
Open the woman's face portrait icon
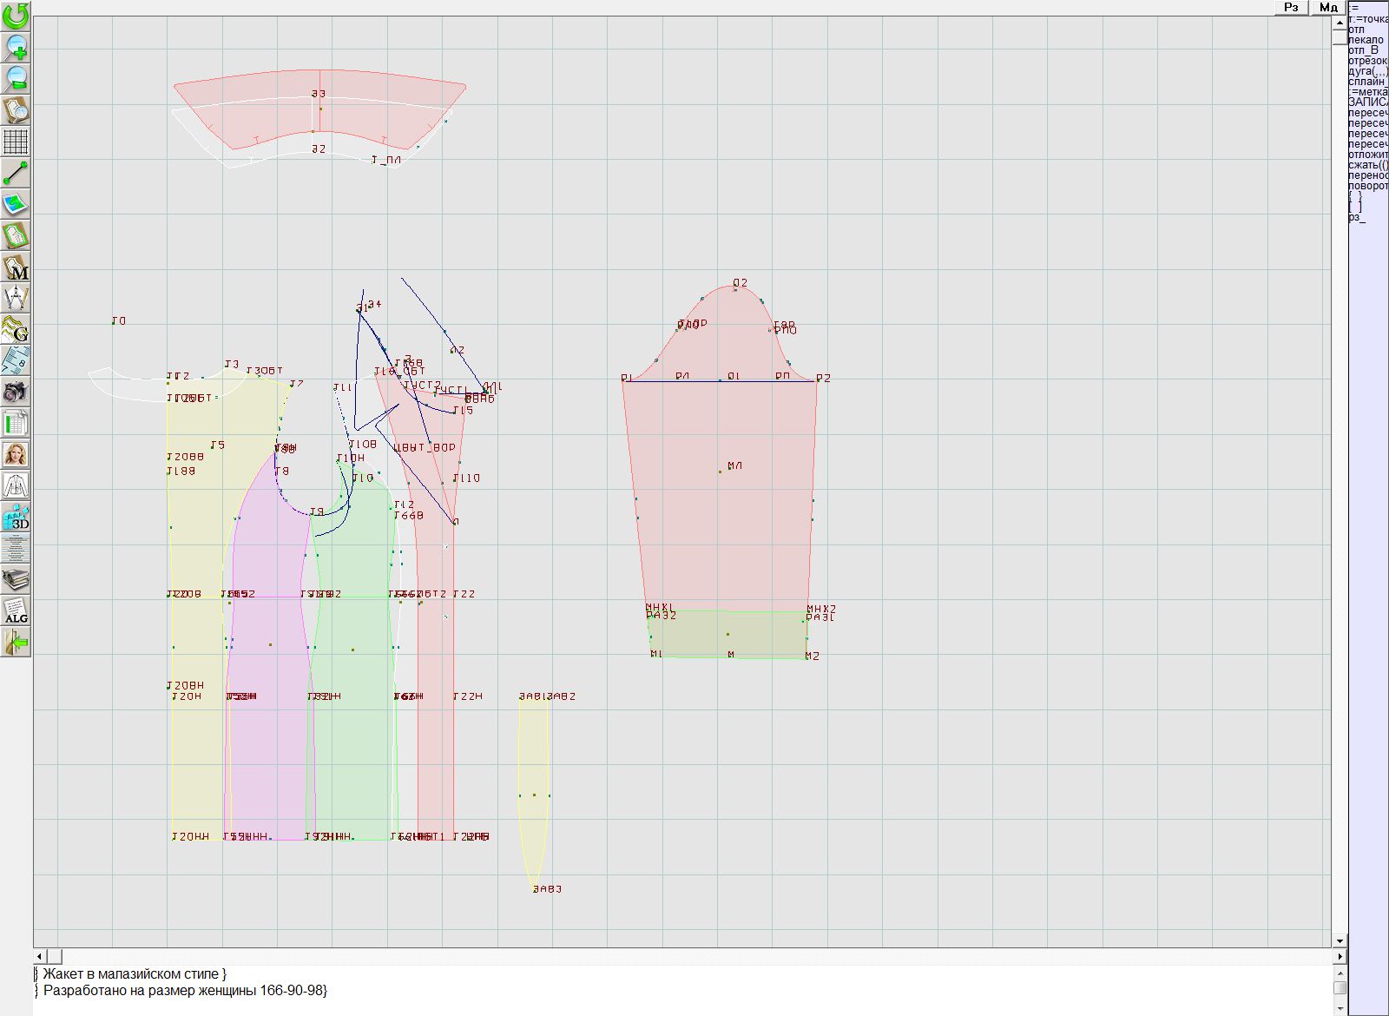[x=16, y=454]
